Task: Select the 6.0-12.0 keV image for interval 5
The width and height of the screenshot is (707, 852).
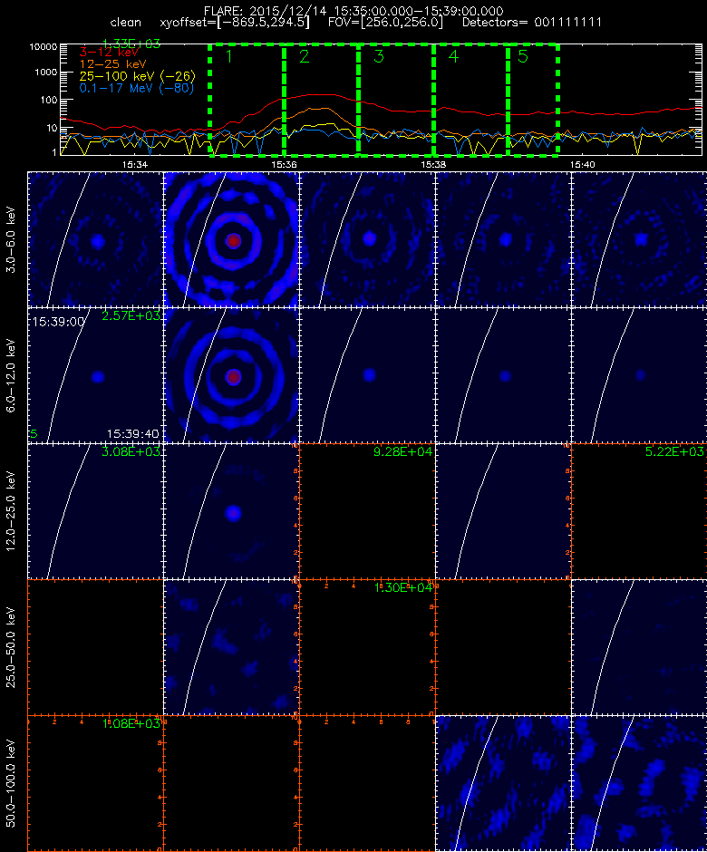Action: click(x=639, y=375)
